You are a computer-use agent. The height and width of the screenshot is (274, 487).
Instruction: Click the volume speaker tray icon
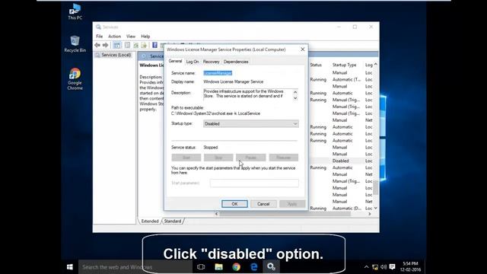[x=384, y=267]
